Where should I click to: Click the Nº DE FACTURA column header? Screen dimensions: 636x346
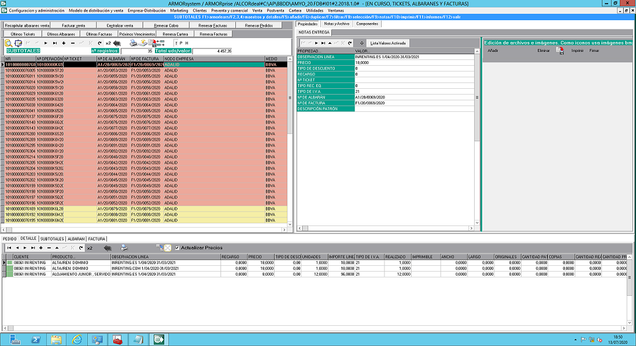point(146,59)
